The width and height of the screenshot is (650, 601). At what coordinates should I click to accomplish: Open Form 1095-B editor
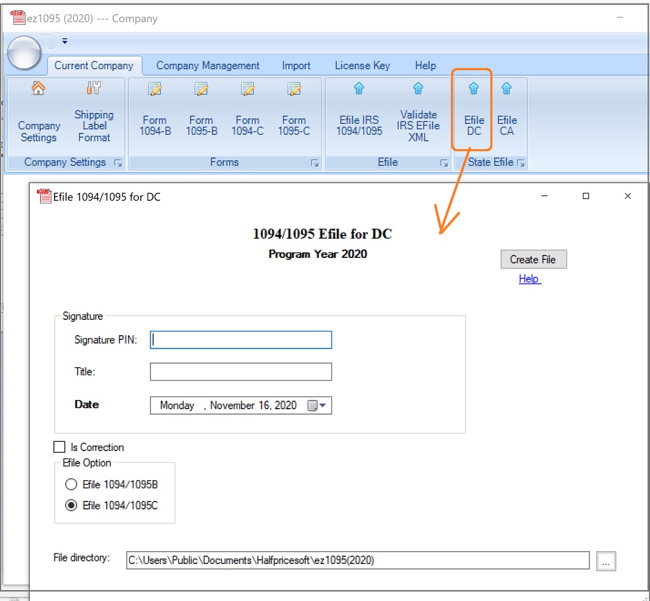(x=201, y=115)
